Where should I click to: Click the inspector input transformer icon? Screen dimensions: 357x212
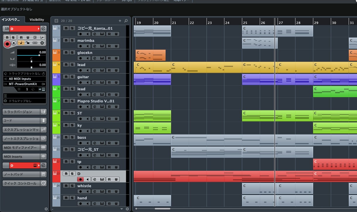pyautogui.click(x=42, y=37)
